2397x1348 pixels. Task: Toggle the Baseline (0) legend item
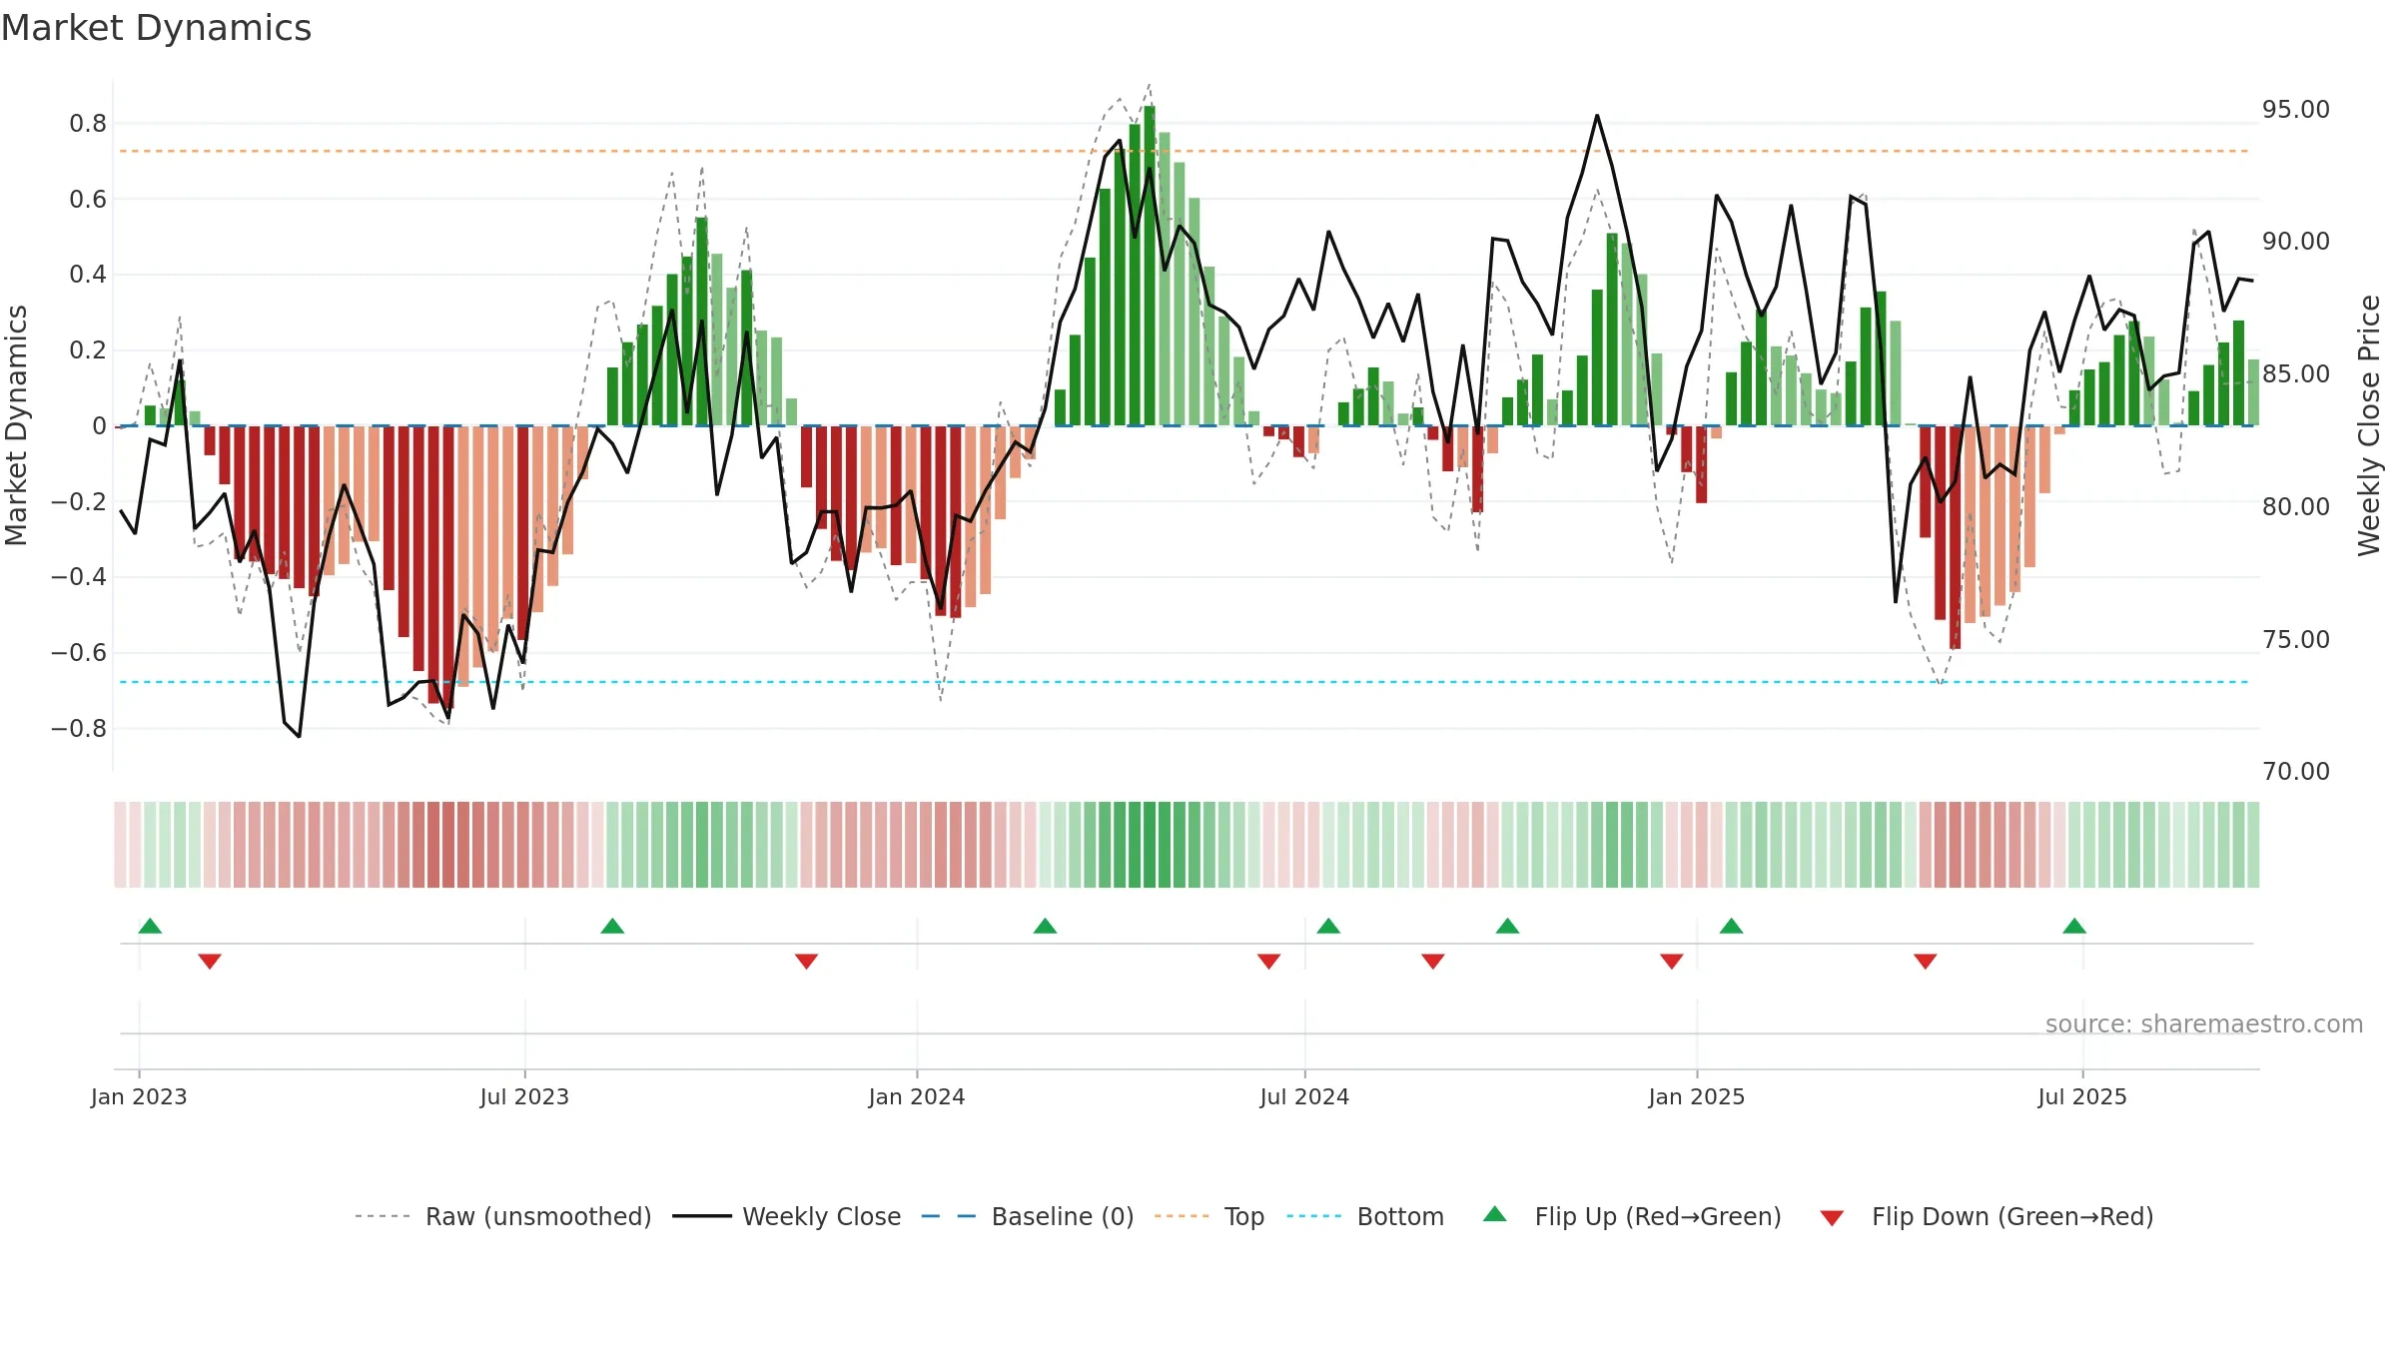coord(1027,1216)
